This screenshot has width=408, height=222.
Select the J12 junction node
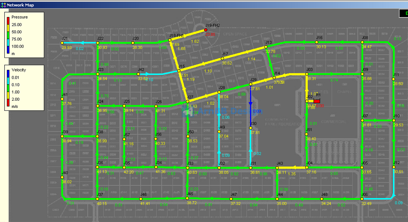394,167
